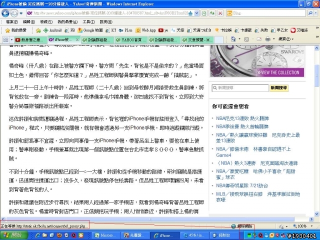Open a new blank tab
The image size is (320, 240).
tap(218, 40)
